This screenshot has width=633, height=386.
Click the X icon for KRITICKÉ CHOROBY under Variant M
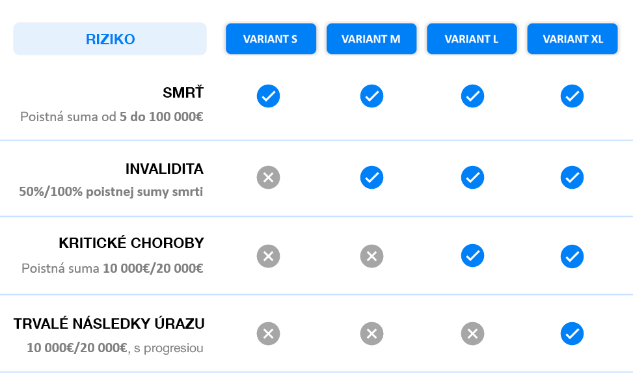coord(371,256)
